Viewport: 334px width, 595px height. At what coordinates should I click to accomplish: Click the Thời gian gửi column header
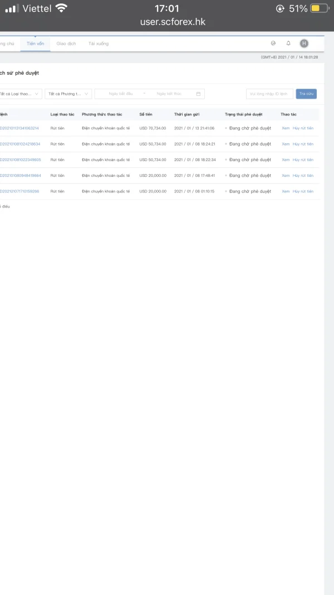click(x=186, y=114)
